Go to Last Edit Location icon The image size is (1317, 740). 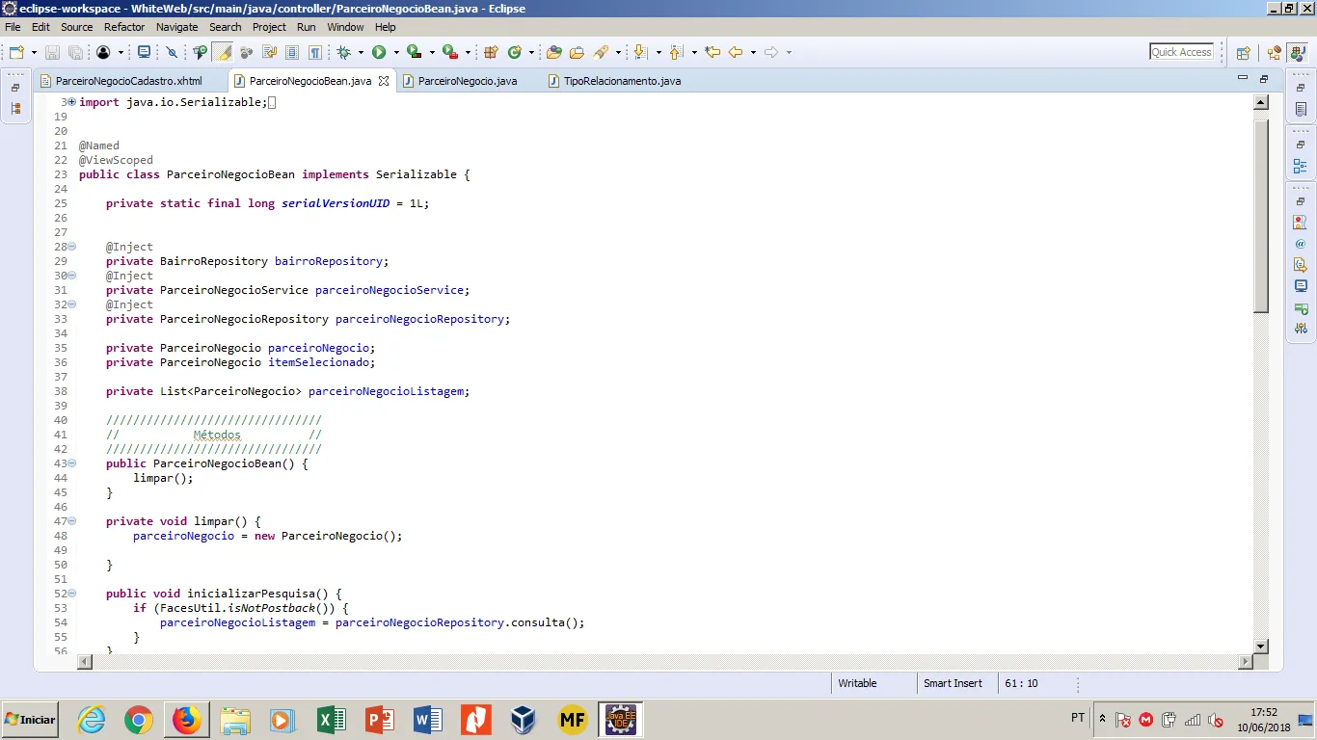(x=712, y=52)
